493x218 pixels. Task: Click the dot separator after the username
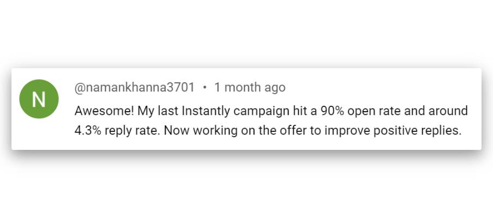[x=204, y=87]
